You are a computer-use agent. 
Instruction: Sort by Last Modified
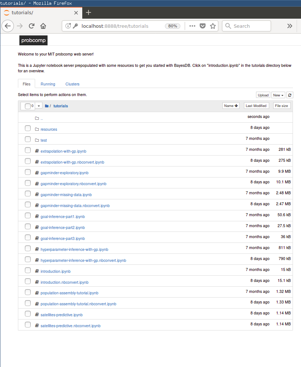(256, 106)
